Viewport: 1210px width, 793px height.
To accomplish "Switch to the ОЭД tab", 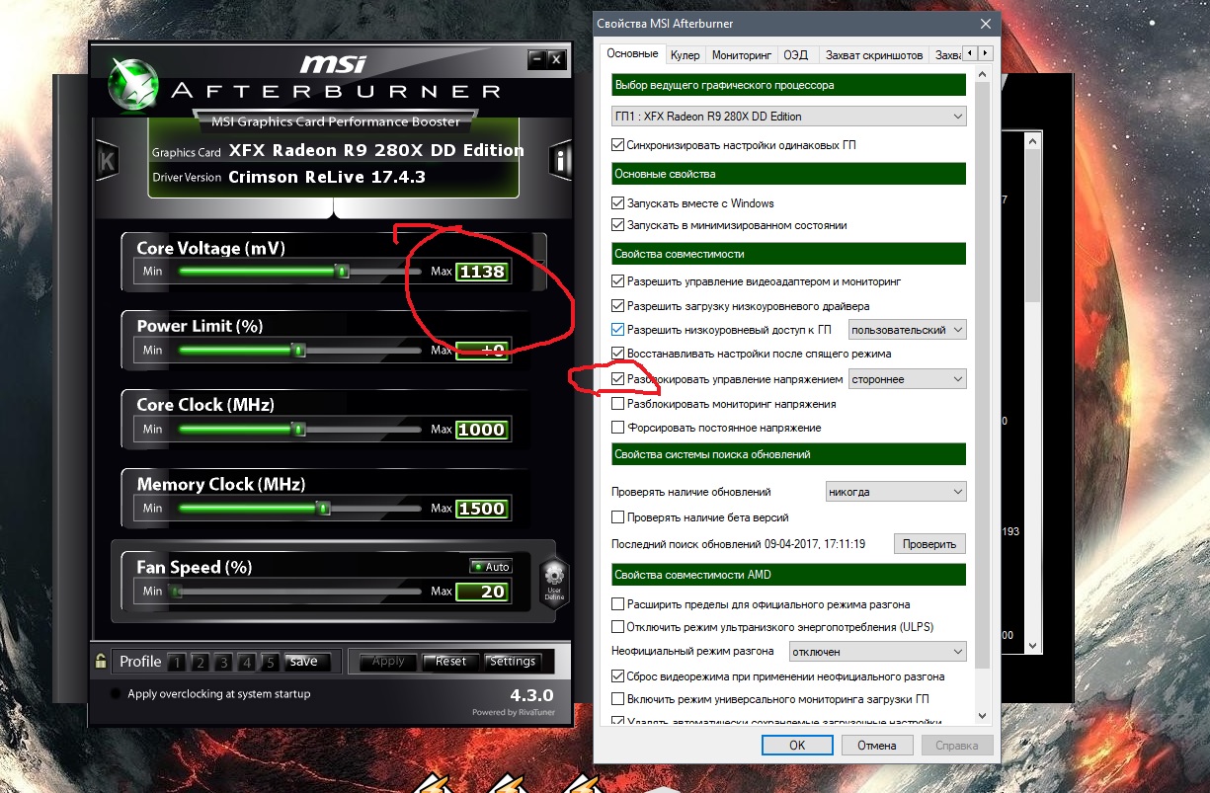I will (x=795, y=55).
